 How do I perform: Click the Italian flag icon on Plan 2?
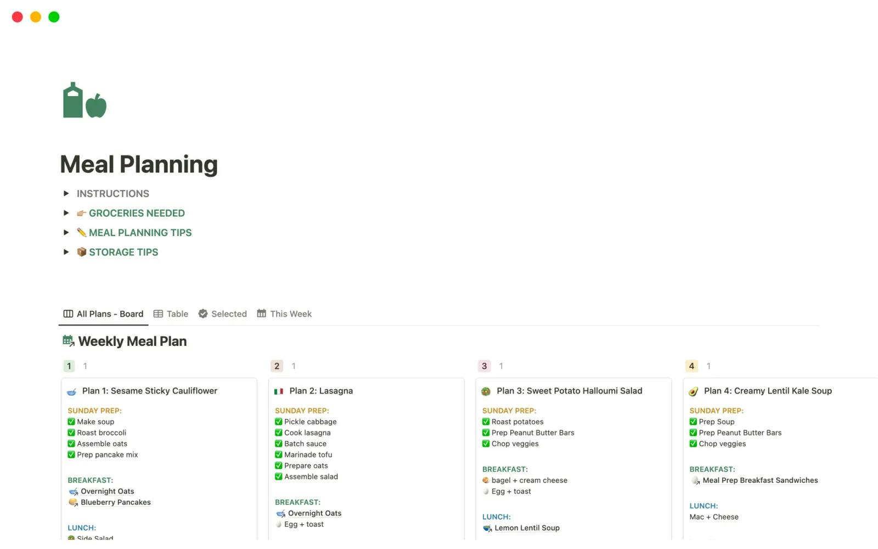(x=279, y=391)
